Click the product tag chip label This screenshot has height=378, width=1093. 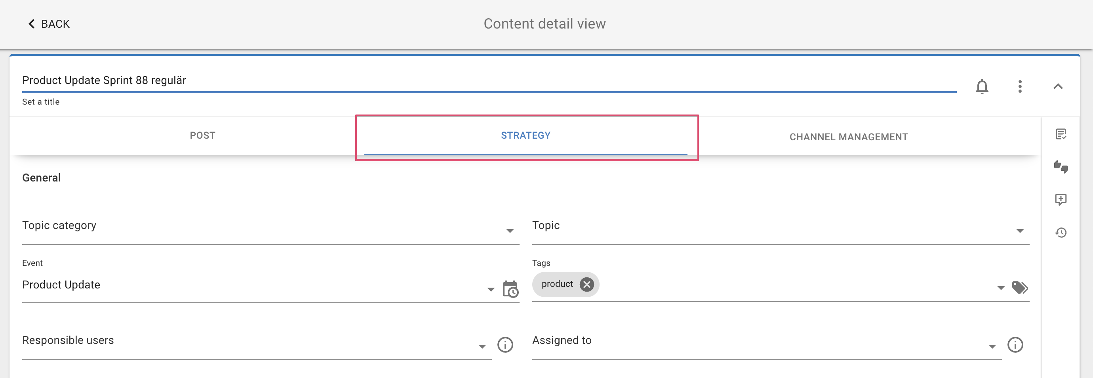pos(557,284)
